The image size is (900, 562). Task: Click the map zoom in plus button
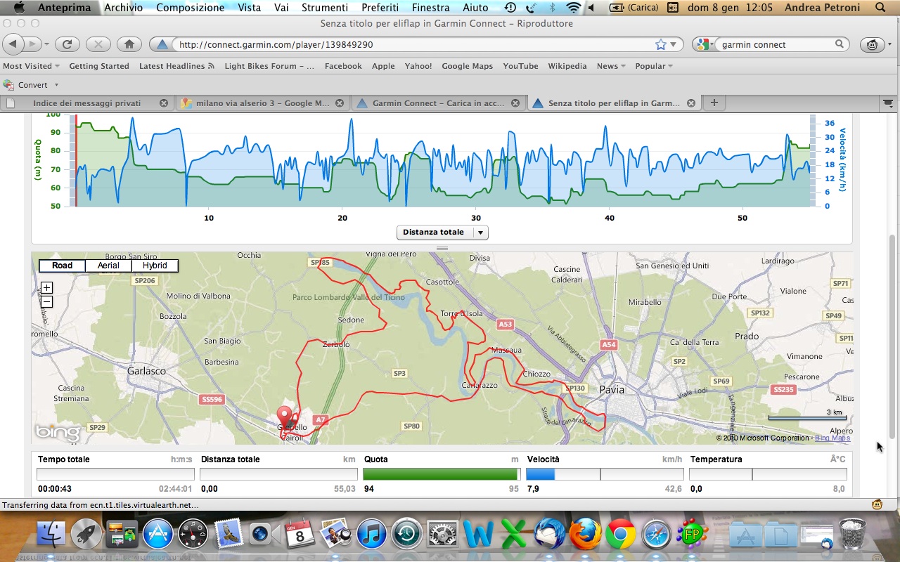coord(46,287)
